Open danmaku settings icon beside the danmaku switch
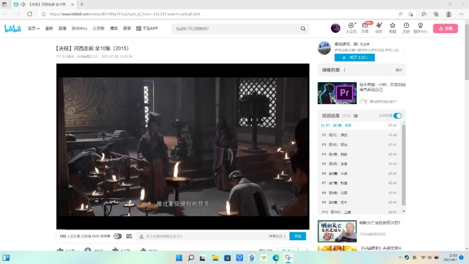 129,236
